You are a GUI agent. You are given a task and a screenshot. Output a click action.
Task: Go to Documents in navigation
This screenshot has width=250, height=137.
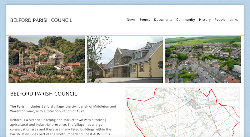163,20
